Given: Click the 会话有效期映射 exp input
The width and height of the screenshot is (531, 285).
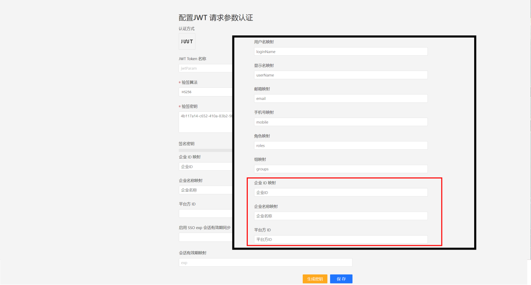Looking at the screenshot, I should coord(265,263).
